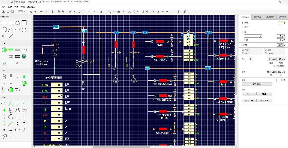The image size is (288, 148).
Task: Click the save floppy disk icon
Action: pyautogui.click(x=12, y=11)
